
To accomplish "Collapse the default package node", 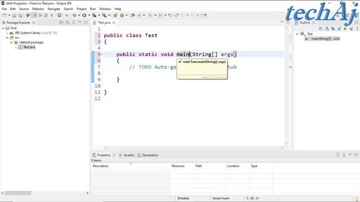I will [x=11, y=43].
